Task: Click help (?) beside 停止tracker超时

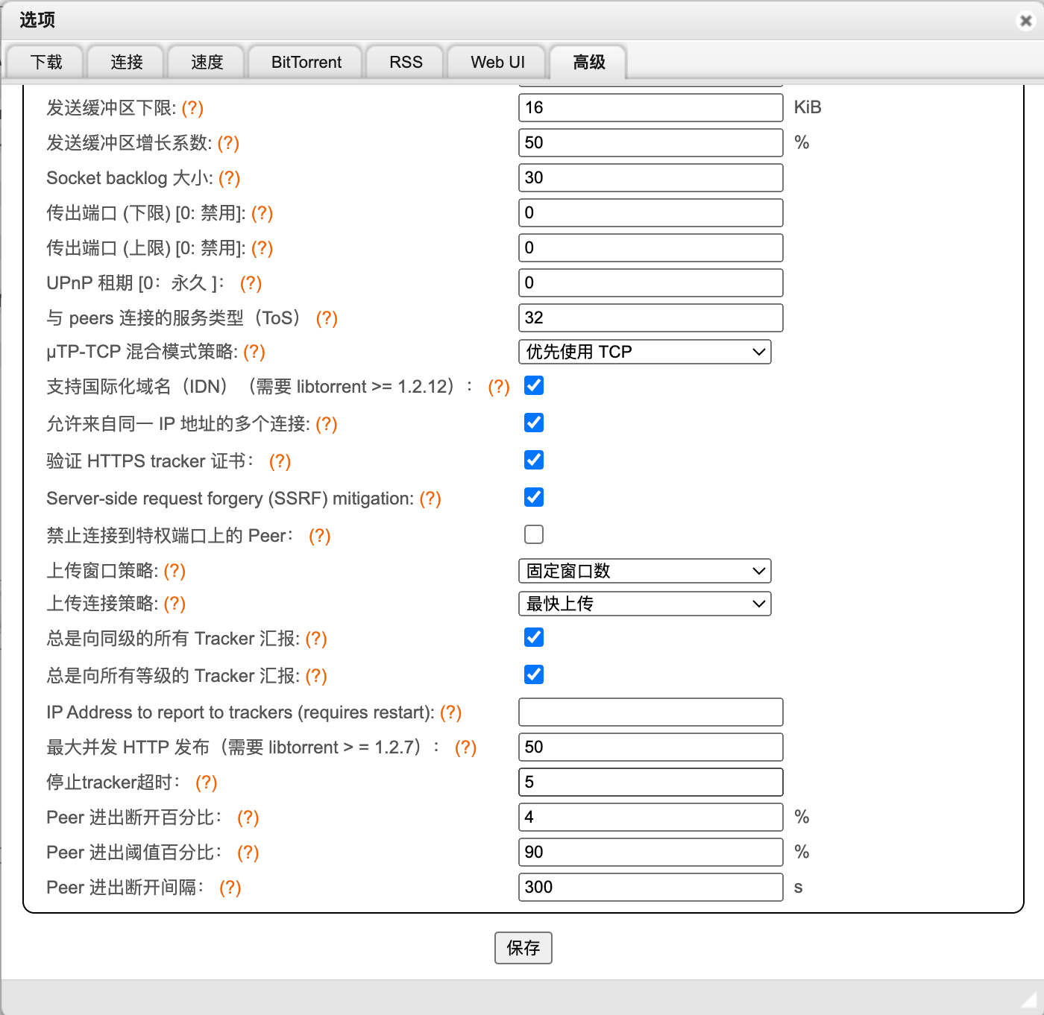Action: point(206,782)
